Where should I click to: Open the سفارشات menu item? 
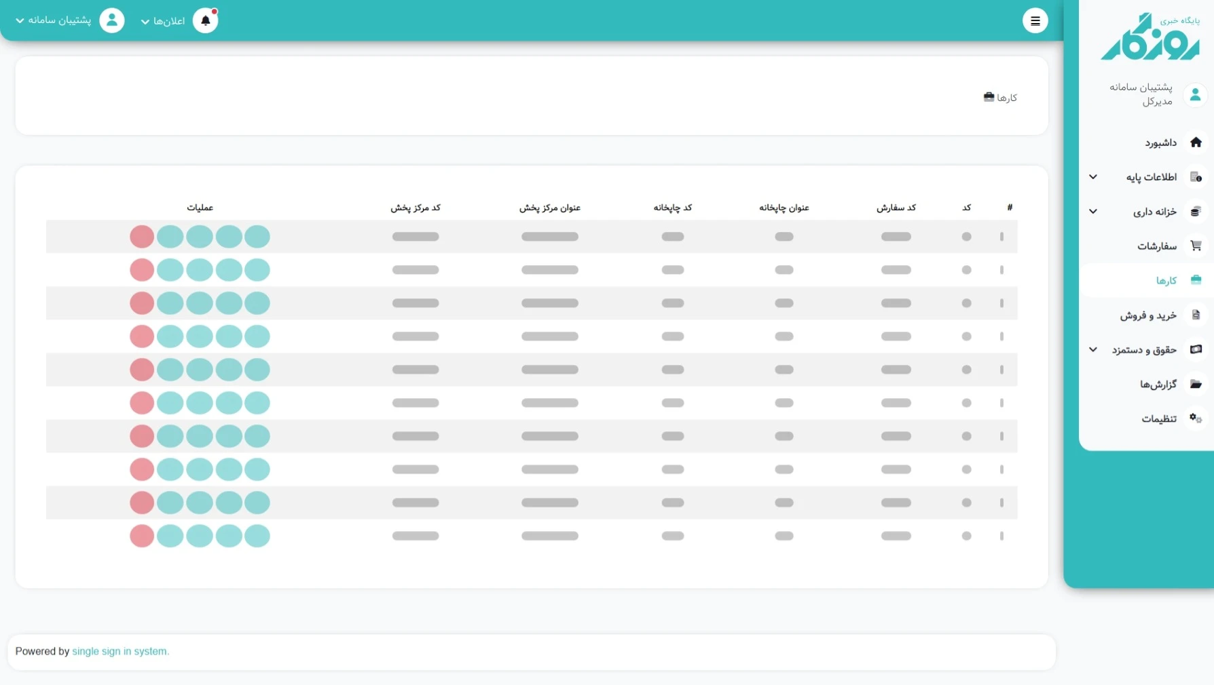1156,246
